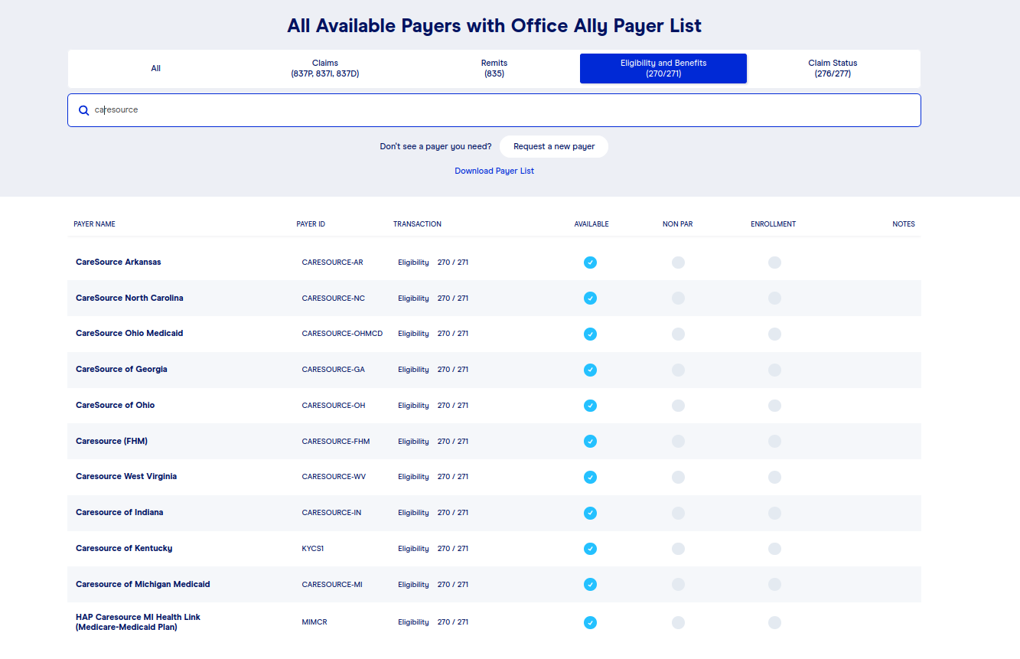Viewport: 1020px width, 659px height.
Task: Click Available checkmark for Caresource West Virginia
Action: [590, 477]
